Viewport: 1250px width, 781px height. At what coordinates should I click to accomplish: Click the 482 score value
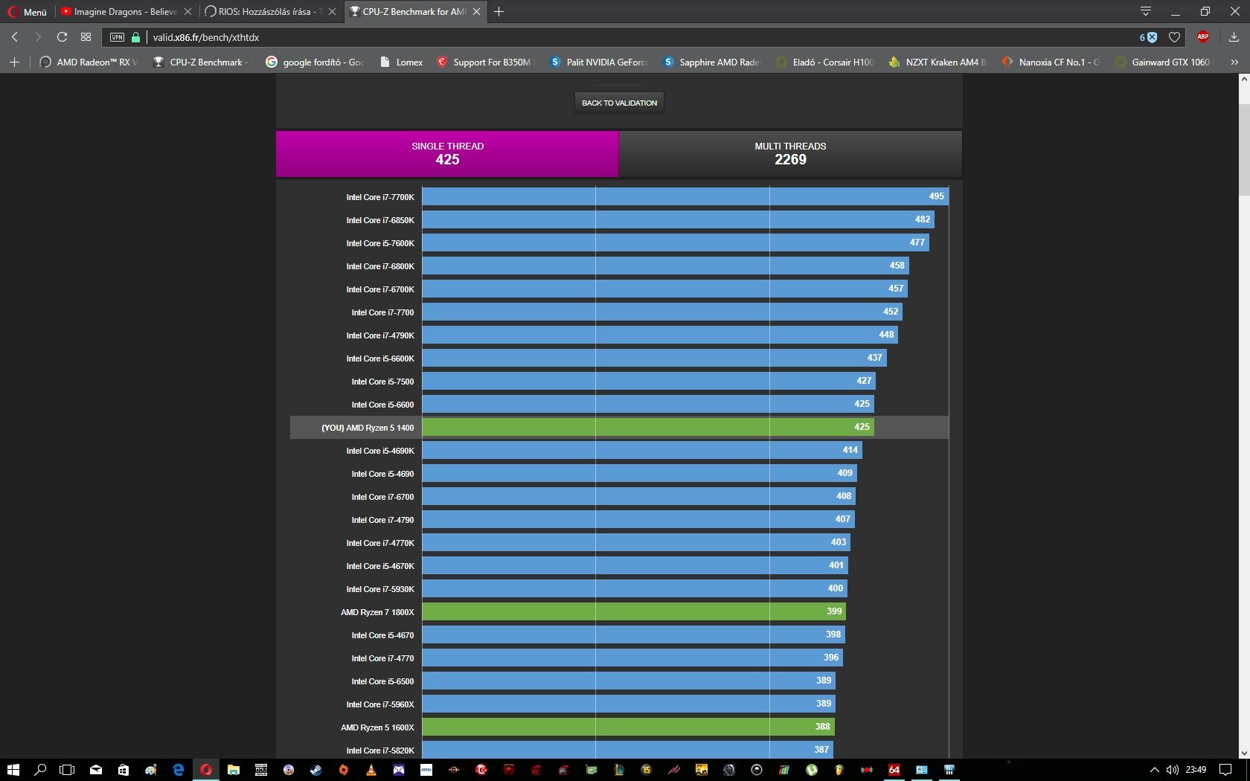[923, 219]
